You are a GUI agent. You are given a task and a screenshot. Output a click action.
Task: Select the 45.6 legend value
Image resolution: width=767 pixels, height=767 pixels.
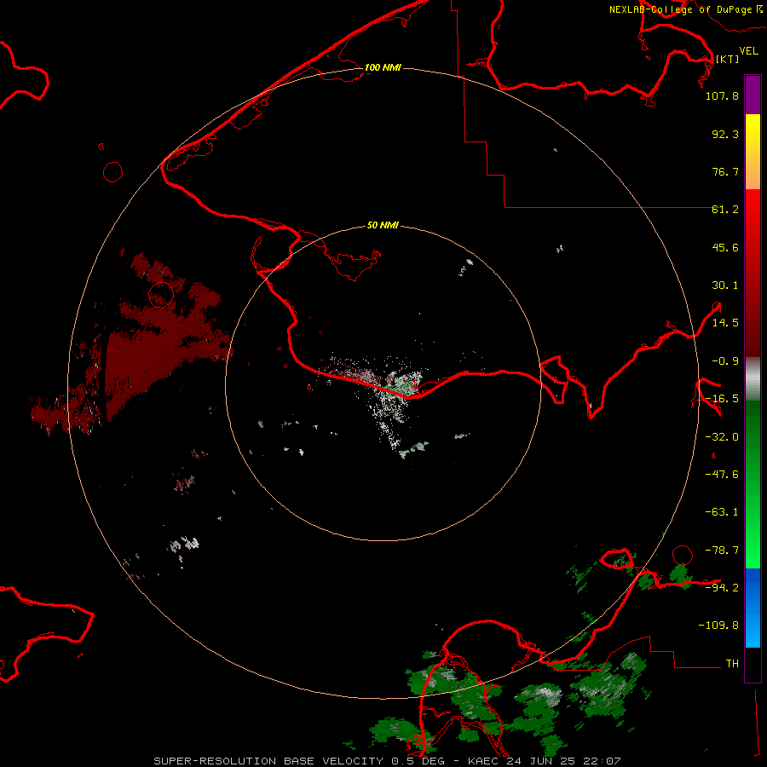coord(725,247)
